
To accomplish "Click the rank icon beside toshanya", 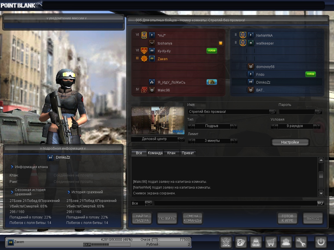I will click(x=152, y=43).
